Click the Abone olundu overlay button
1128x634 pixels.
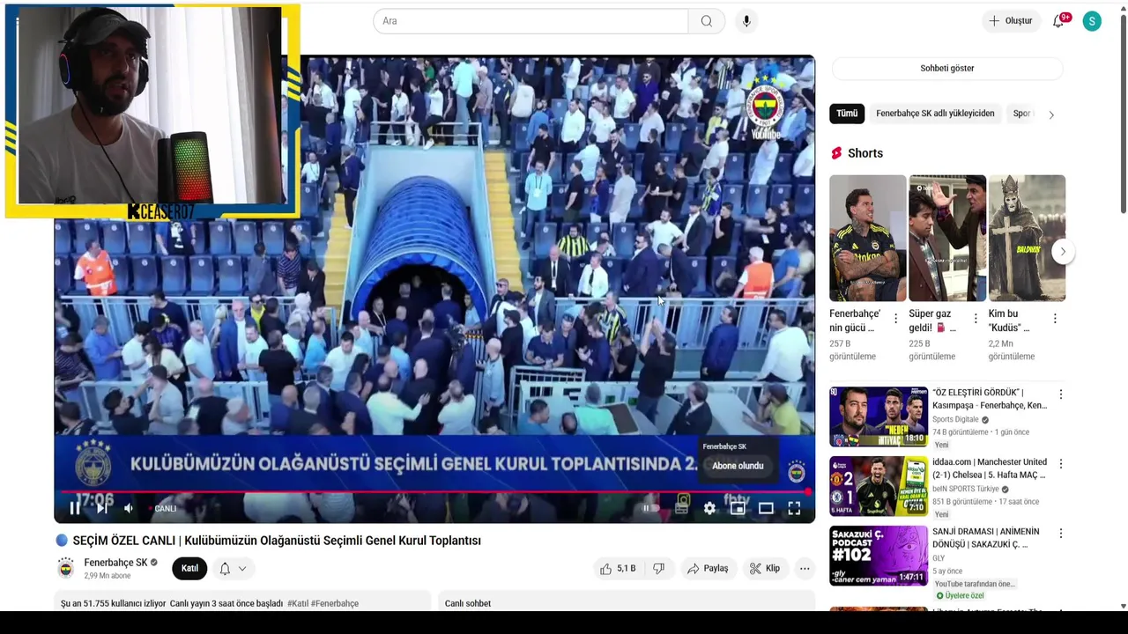[x=738, y=466]
